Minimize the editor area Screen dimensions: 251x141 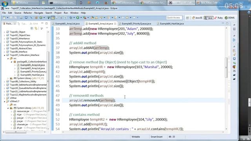[x=223, y=23]
